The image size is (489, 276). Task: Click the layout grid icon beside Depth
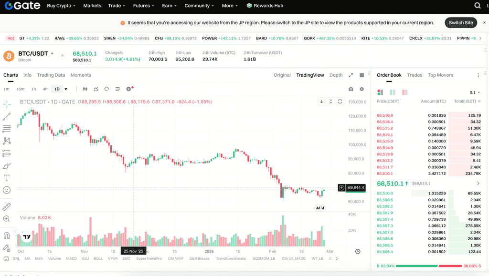[362, 75]
